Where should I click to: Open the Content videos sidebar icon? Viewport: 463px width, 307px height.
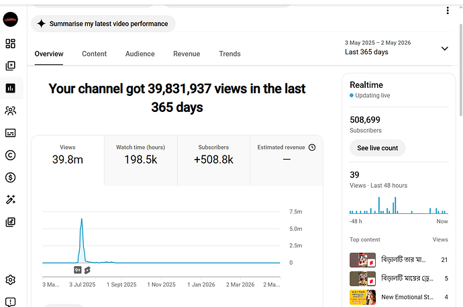10,66
